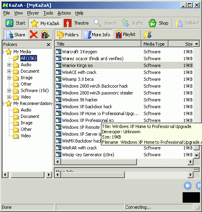
Task: Click file list horizontal scroll left arrow
Action: 58,162
